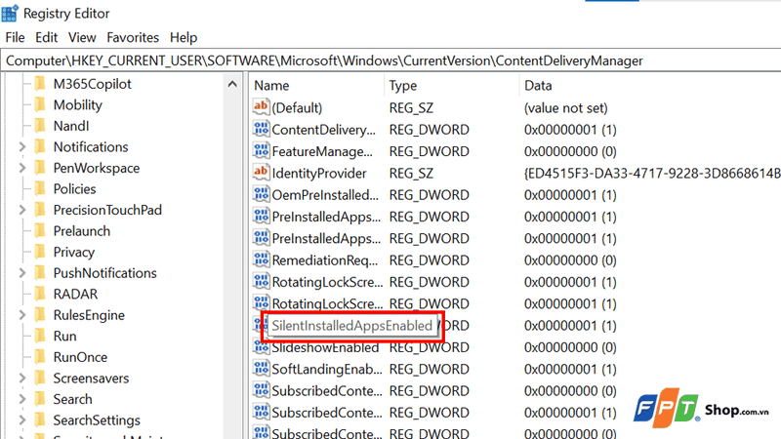Click the tree pane scroll up arrow
Image resolution: width=781 pixels, height=439 pixels.
point(232,84)
